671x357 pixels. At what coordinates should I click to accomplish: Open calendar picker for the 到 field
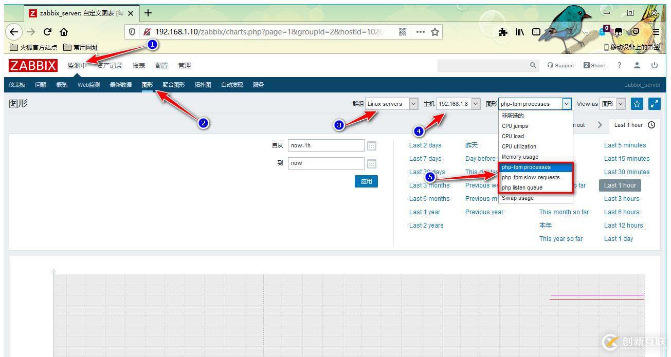(x=372, y=163)
